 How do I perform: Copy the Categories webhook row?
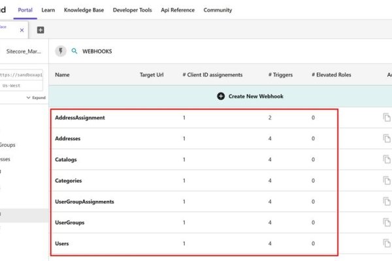click(387, 181)
